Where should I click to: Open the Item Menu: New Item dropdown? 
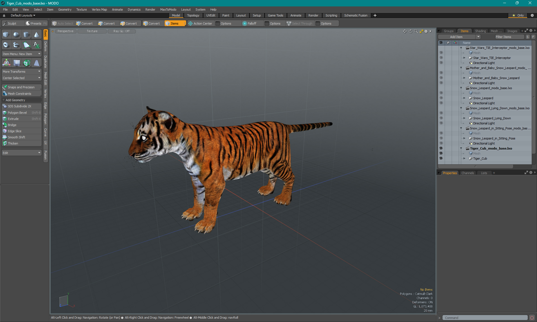(22, 54)
